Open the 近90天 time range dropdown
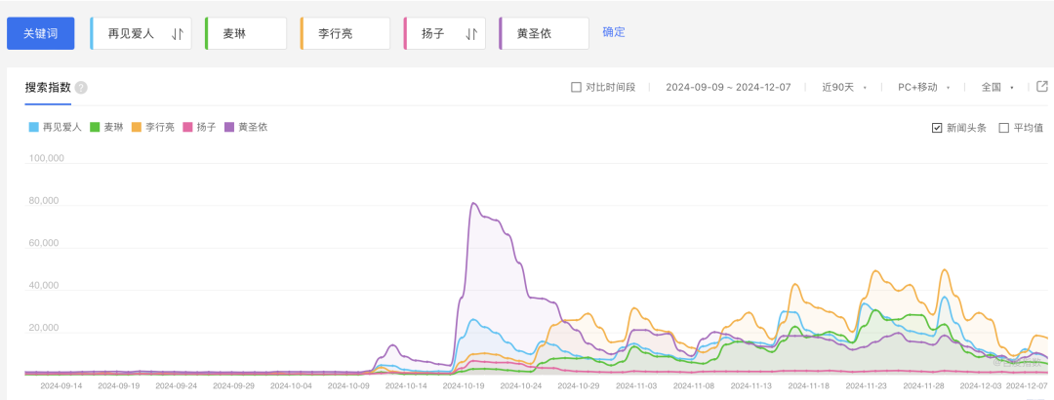Viewport: 1054px width, 400px height. pyautogui.click(x=844, y=87)
